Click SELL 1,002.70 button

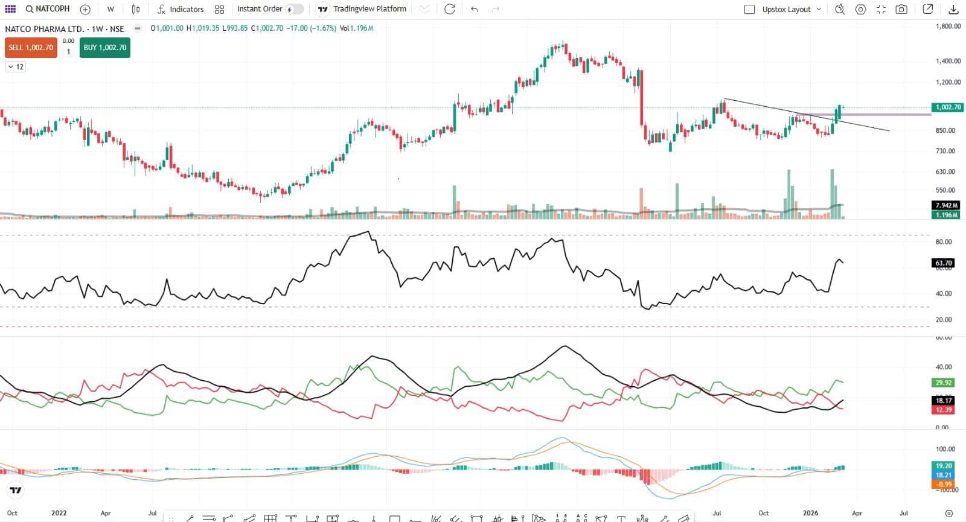pos(31,48)
